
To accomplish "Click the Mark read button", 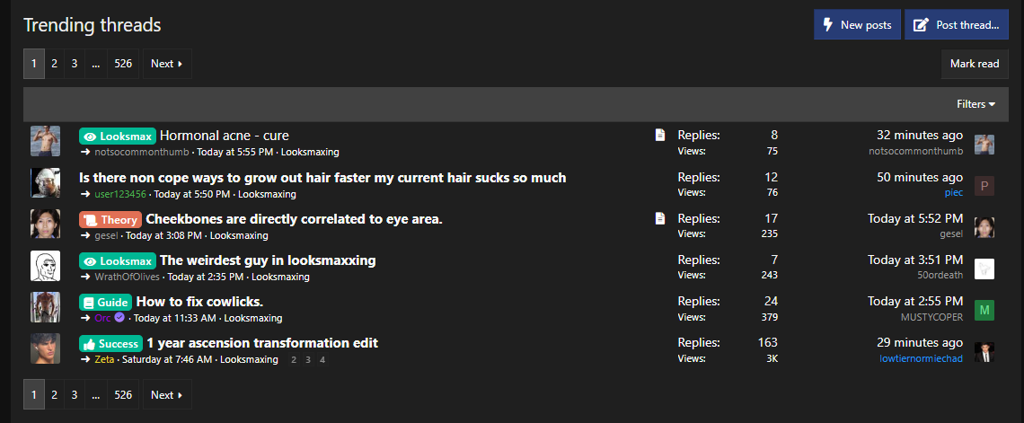I will [975, 64].
